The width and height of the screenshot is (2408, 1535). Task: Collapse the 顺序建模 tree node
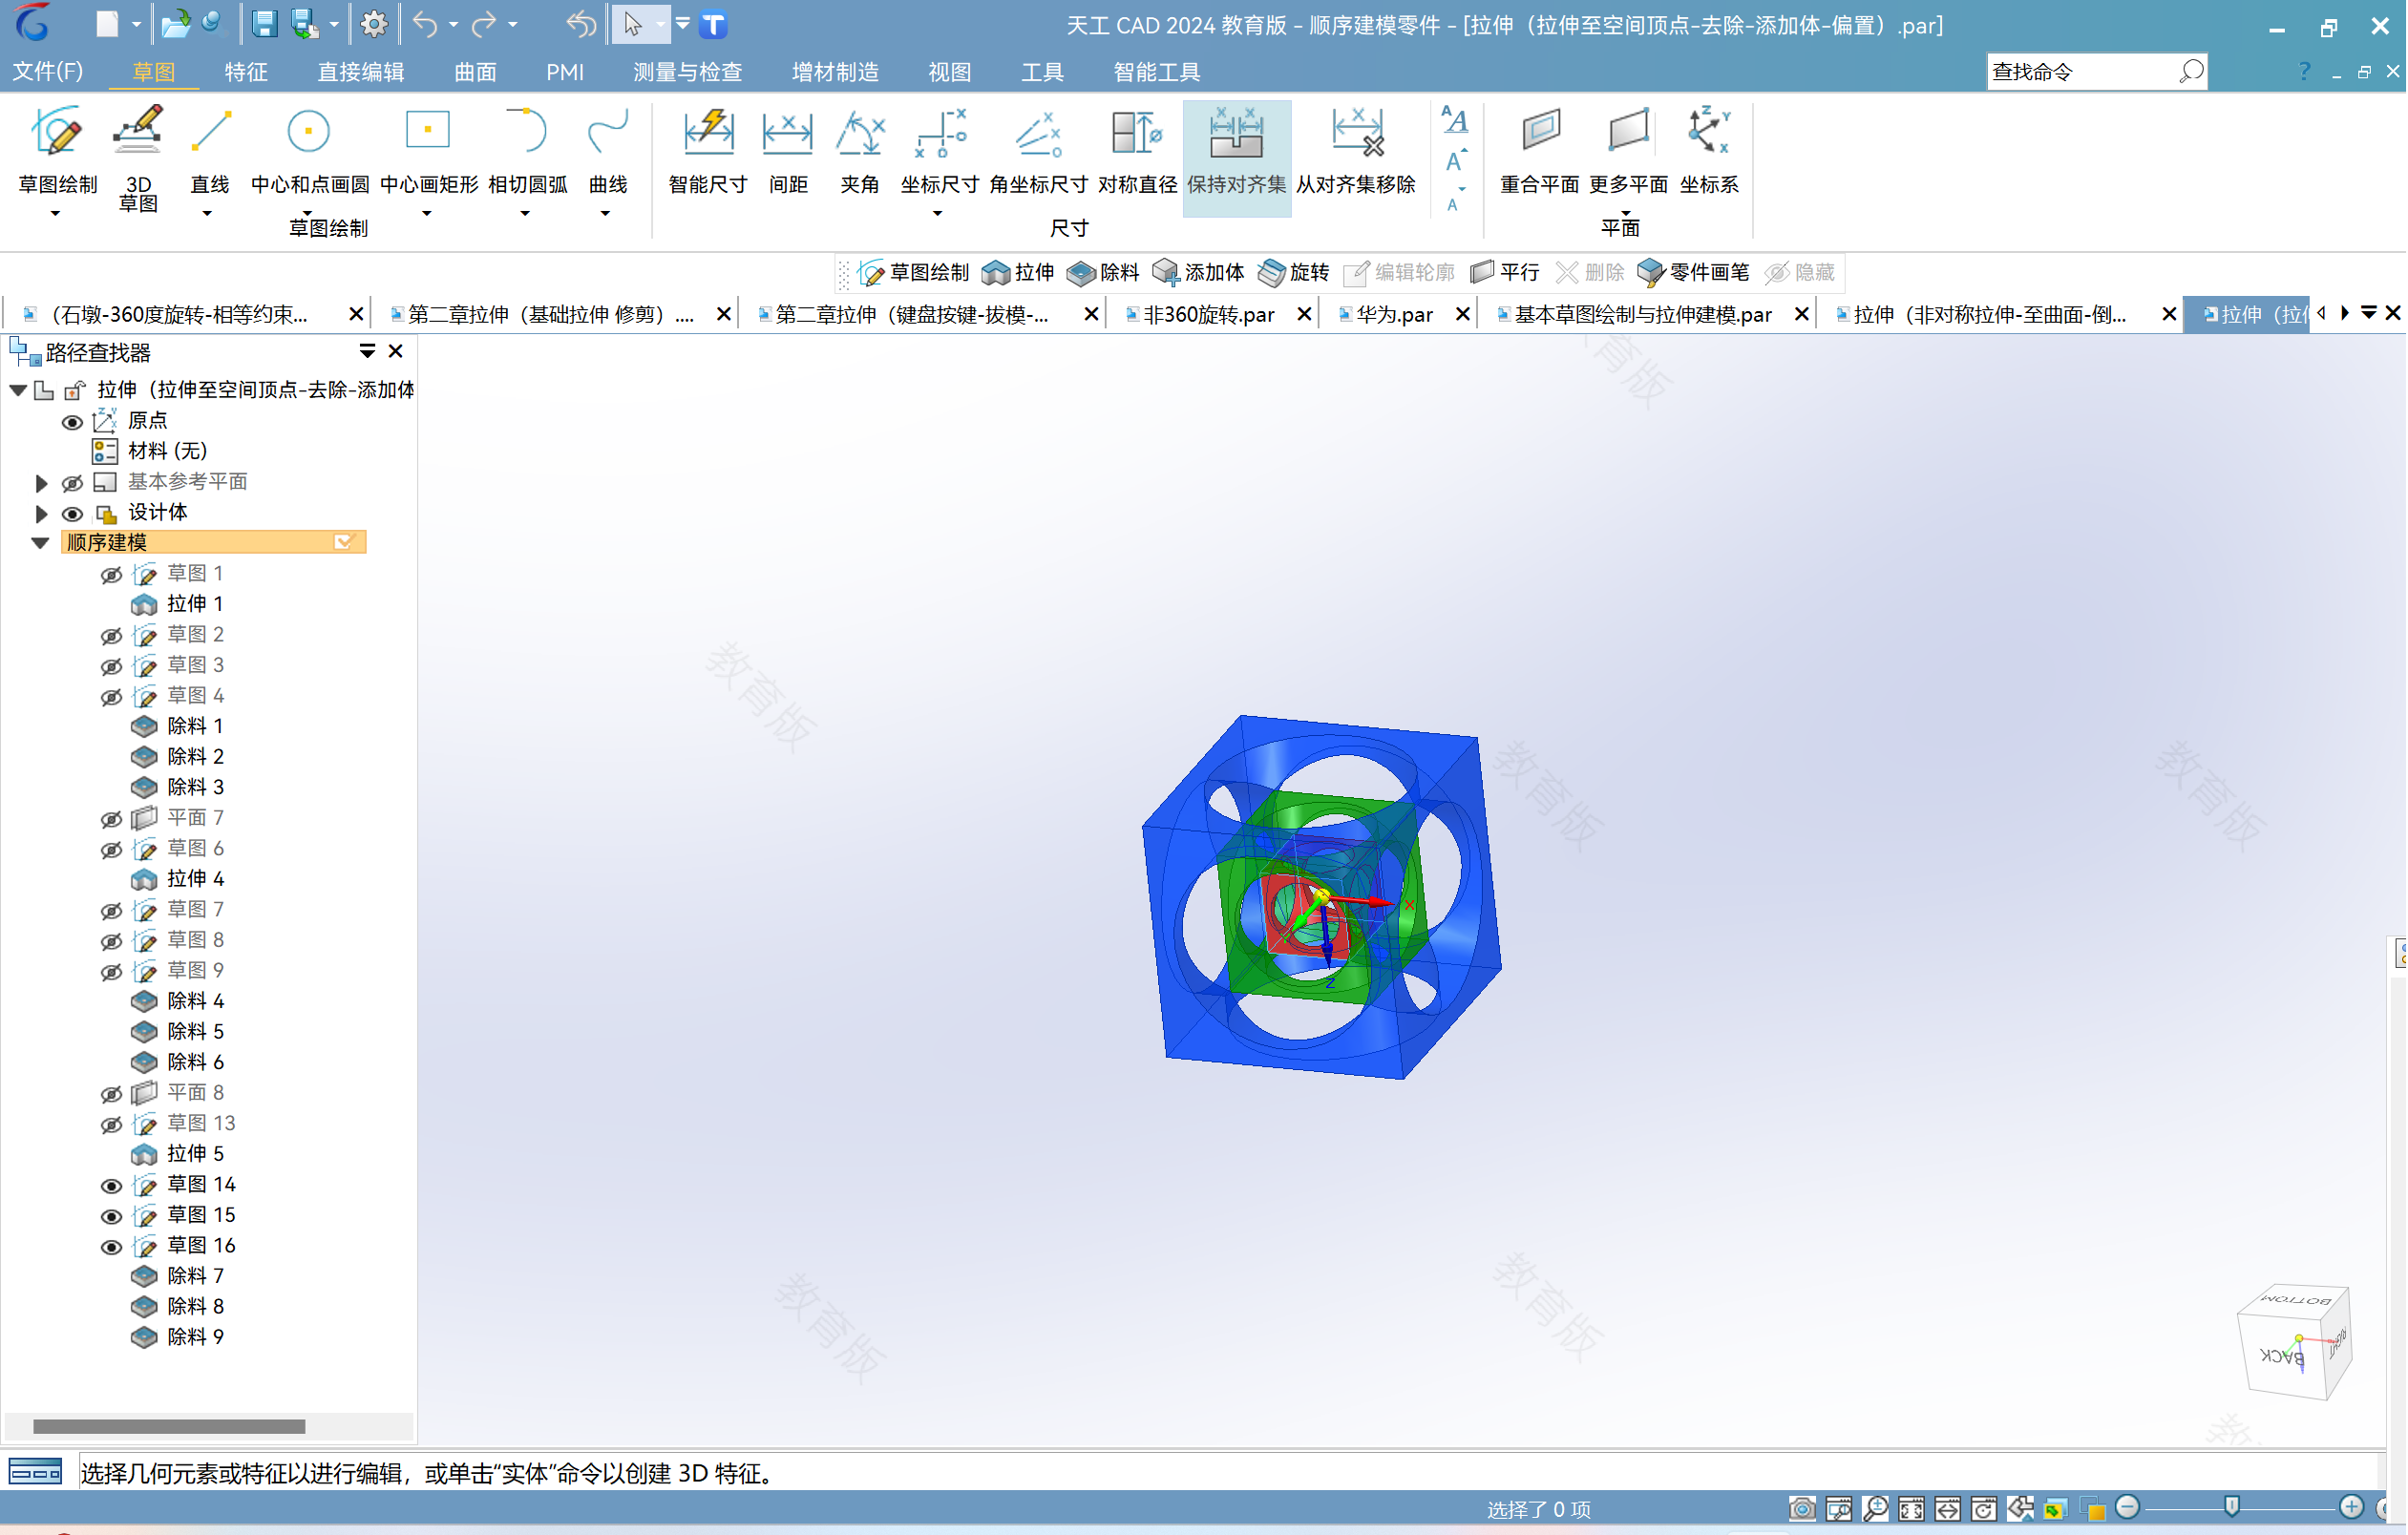[x=40, y=543]
